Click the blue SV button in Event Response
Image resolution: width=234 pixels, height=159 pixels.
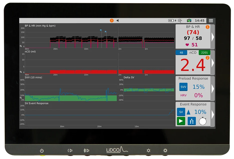pos(181,112)
